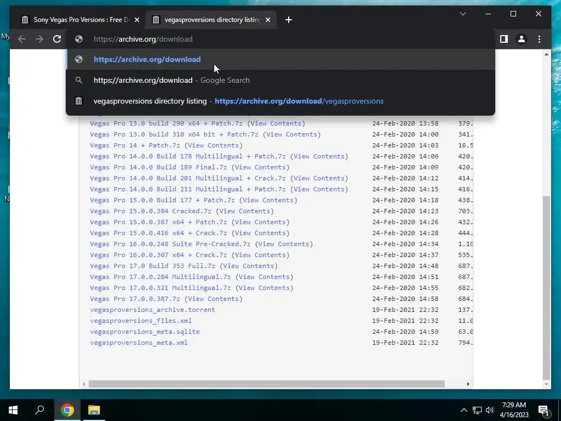The height and width of the screenshot is (421, 561).
Task: Click the browser back arrow
Action: [x=22, y=39]
